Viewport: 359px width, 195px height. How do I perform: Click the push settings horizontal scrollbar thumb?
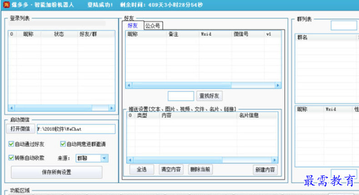(178, 160)
